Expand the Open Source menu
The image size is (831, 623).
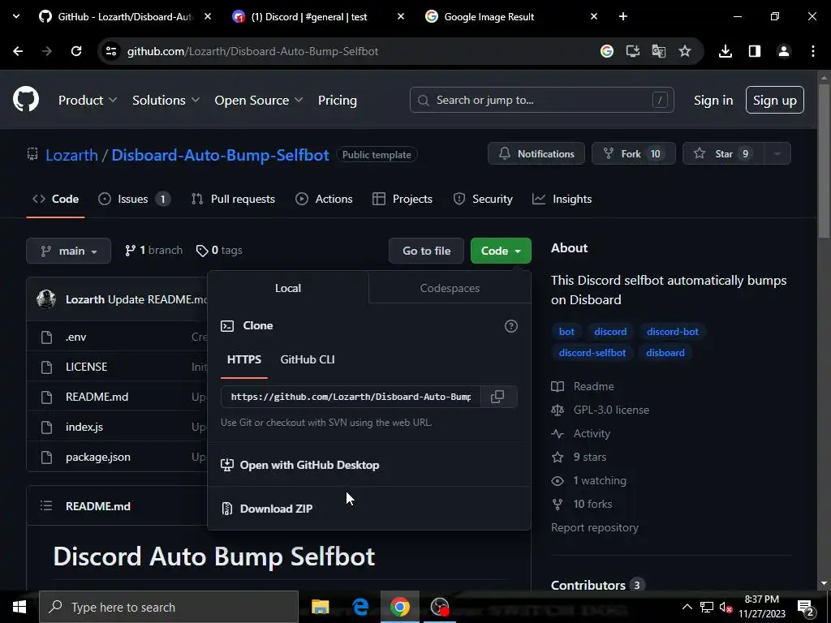[x=259, y=100]
